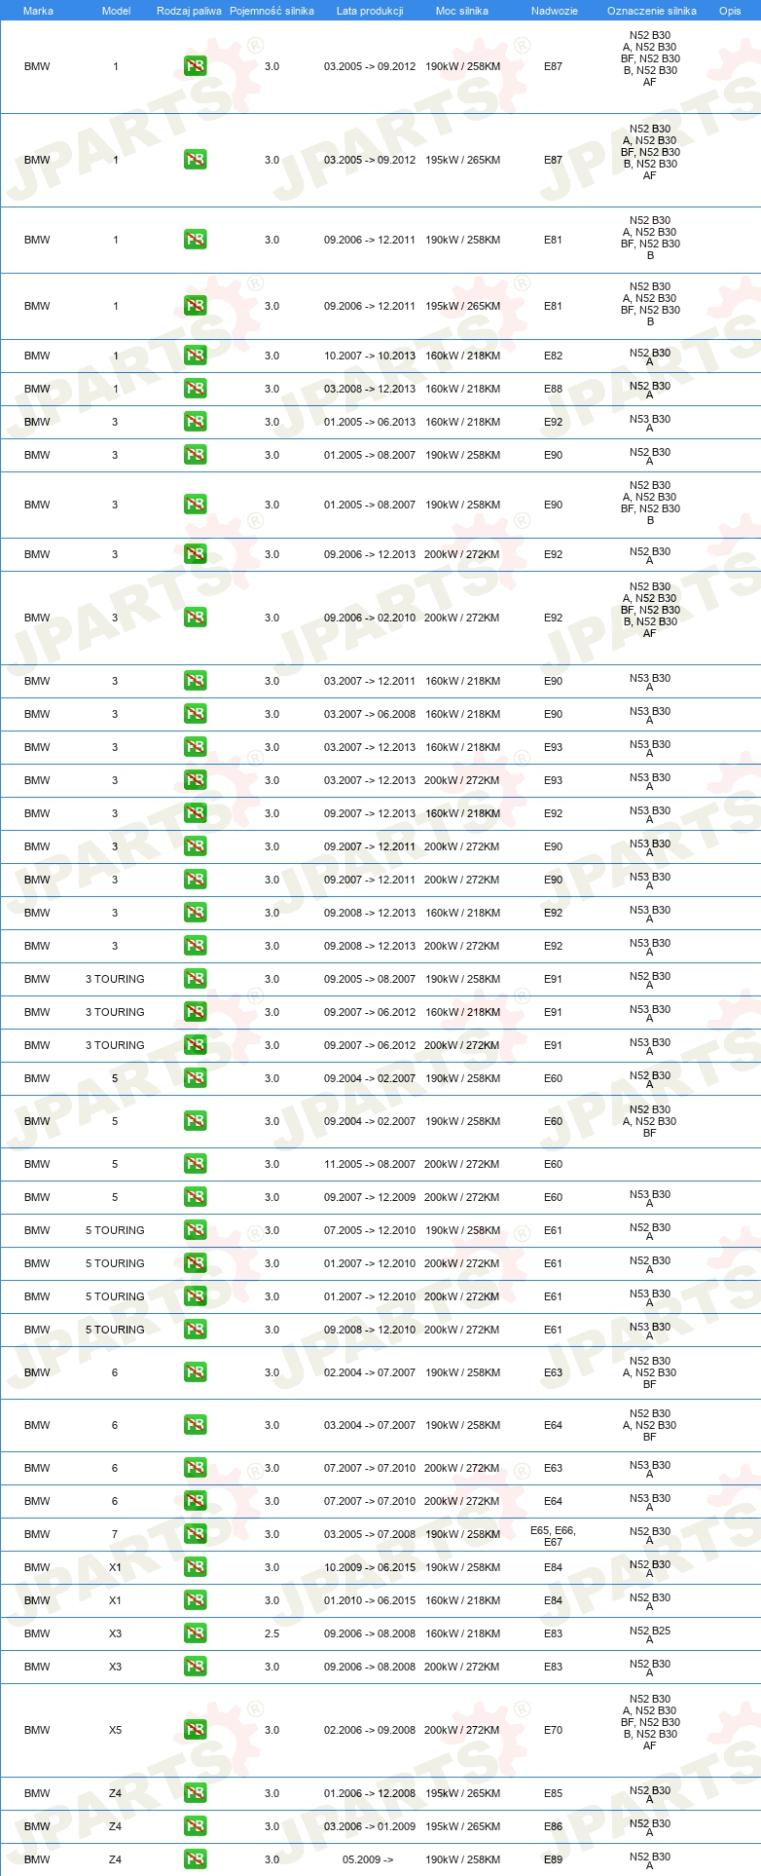Select fuel icon in E93 200kW row
761x1876 pixels.
(195, 780)
